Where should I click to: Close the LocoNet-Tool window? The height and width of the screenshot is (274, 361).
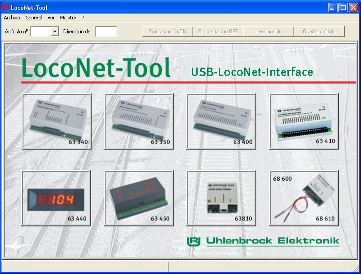click(x=353, y=8)
